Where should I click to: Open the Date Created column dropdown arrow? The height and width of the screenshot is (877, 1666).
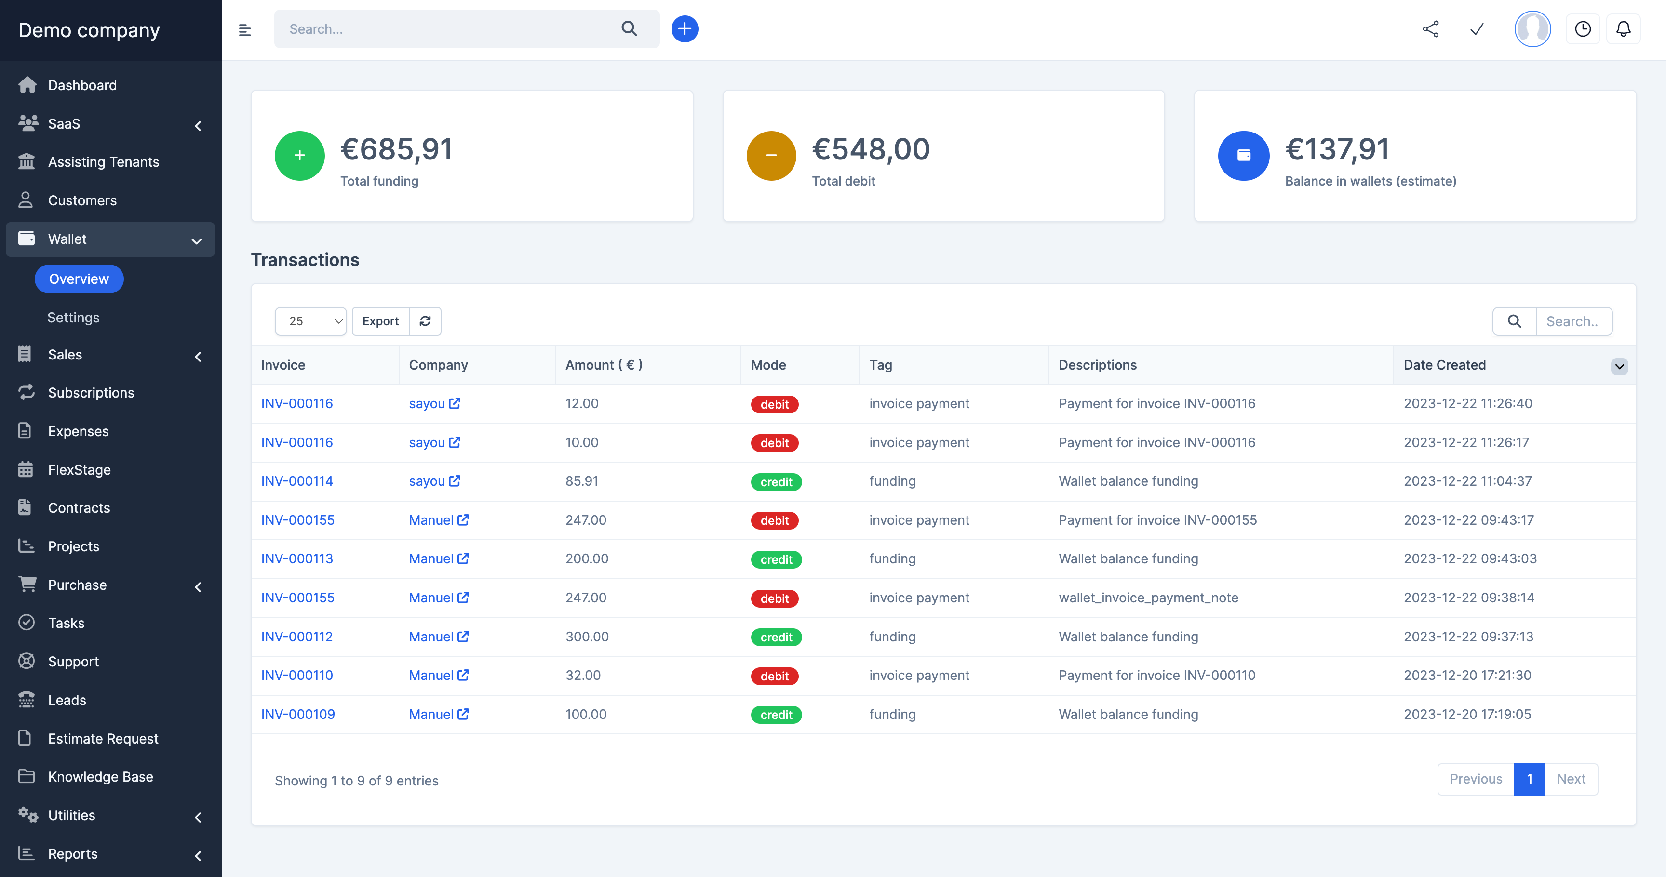coord(1619,366)
